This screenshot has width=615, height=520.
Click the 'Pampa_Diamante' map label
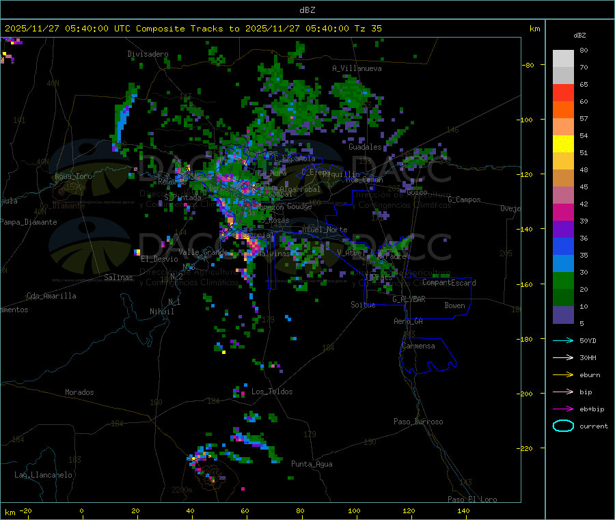point(29,222)
